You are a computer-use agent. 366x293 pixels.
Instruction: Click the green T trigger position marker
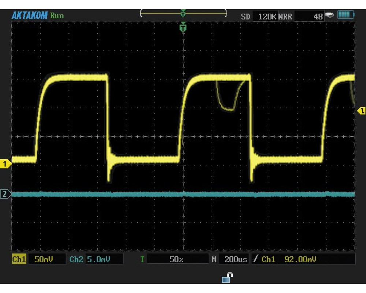tap(183, 27)
